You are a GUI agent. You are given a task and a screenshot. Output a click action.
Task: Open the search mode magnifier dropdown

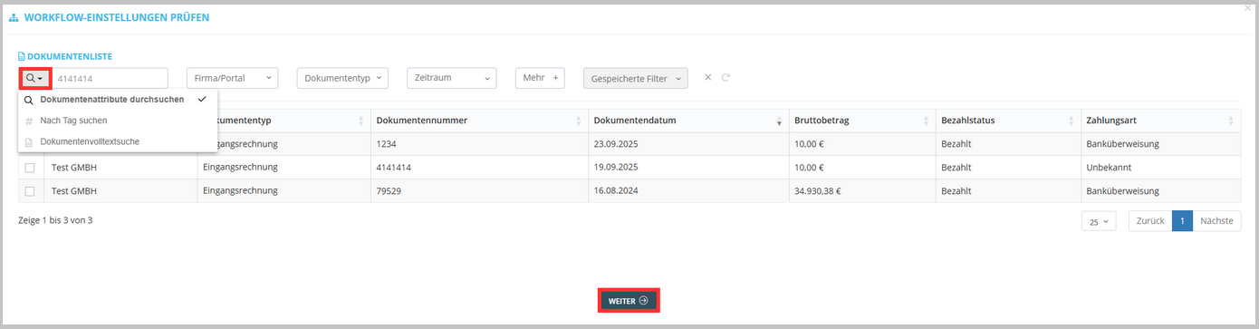(34, 79)
